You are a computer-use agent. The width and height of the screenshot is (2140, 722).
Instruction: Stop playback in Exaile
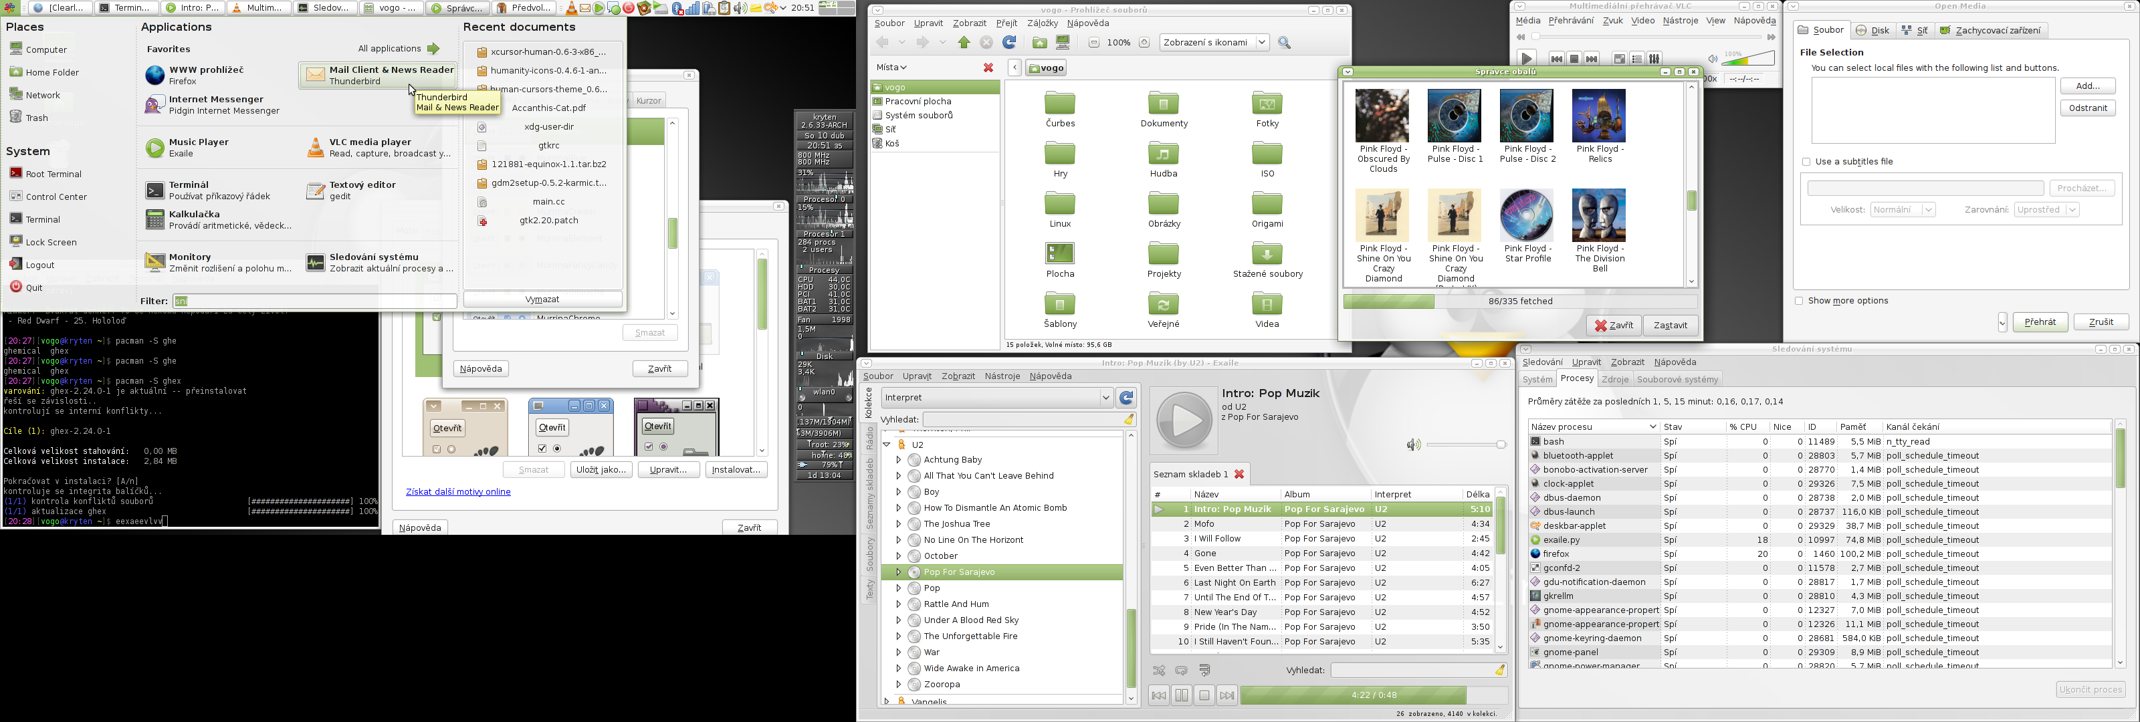point(1204,695)
